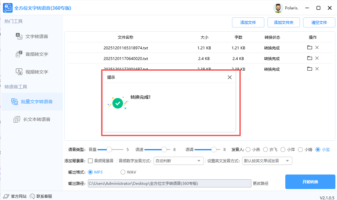This screenshot has width=337, height=200.
Task: Click 清空文件 to clear file list
Action: coord(319,22)
